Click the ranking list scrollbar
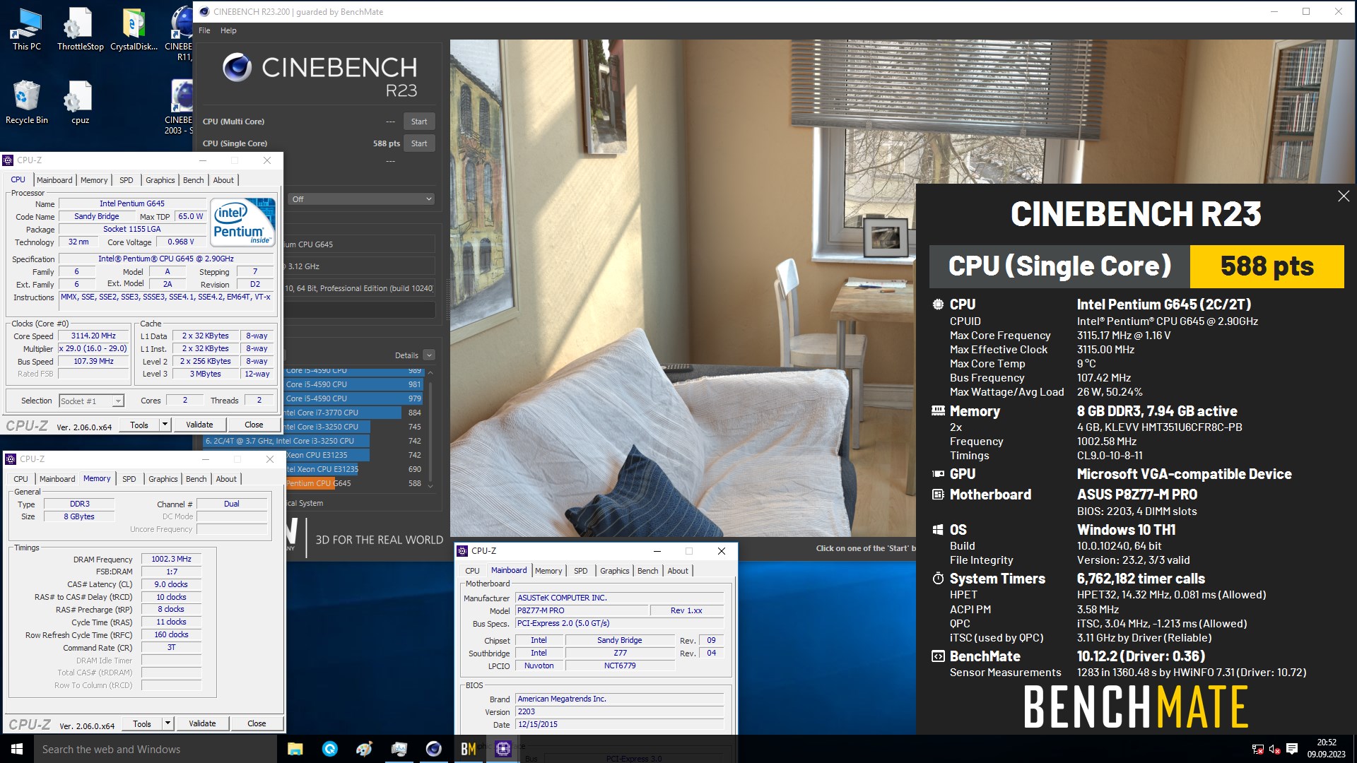Image resolution: width=1357 pixels, height=763 pixels. point(430,427)
